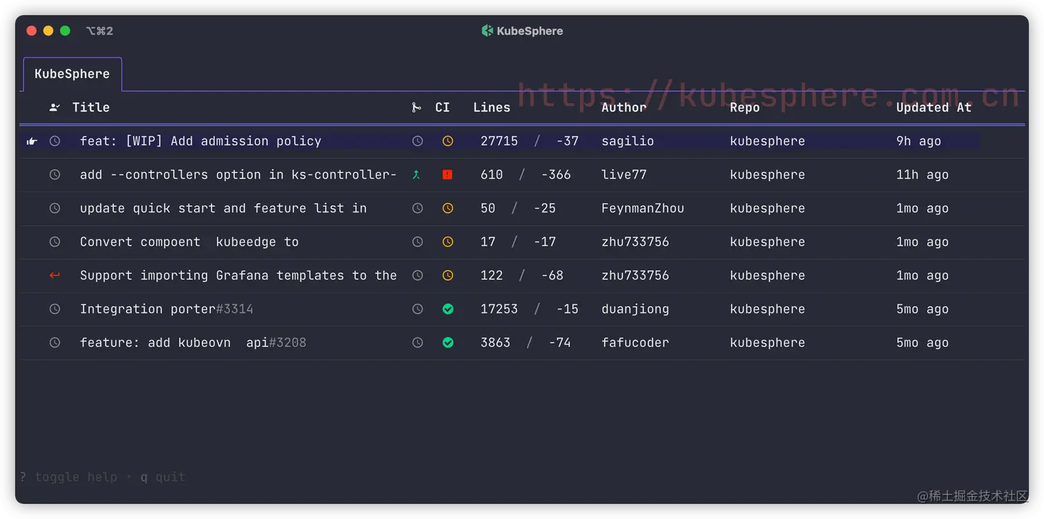Image resolution: width=1044 pixels, height=519 pixels.
Task: Click merge status clock in admission policy row
Action: [x=418, y=141]
